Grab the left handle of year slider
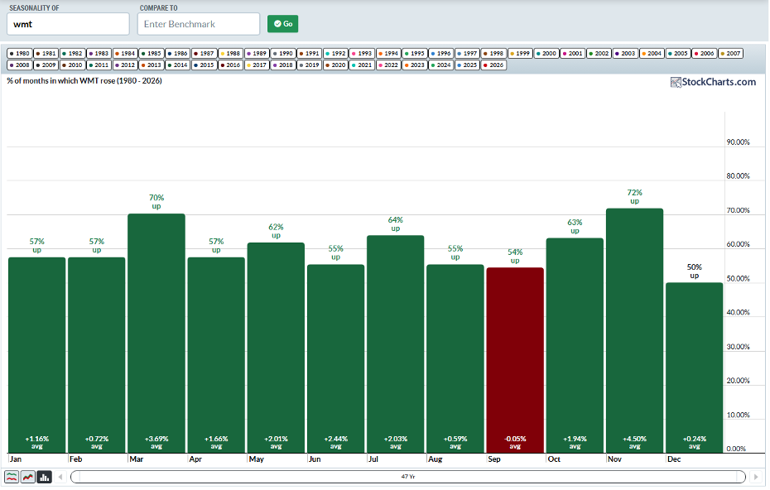The image size is (770, 490). tap(75, 477)
